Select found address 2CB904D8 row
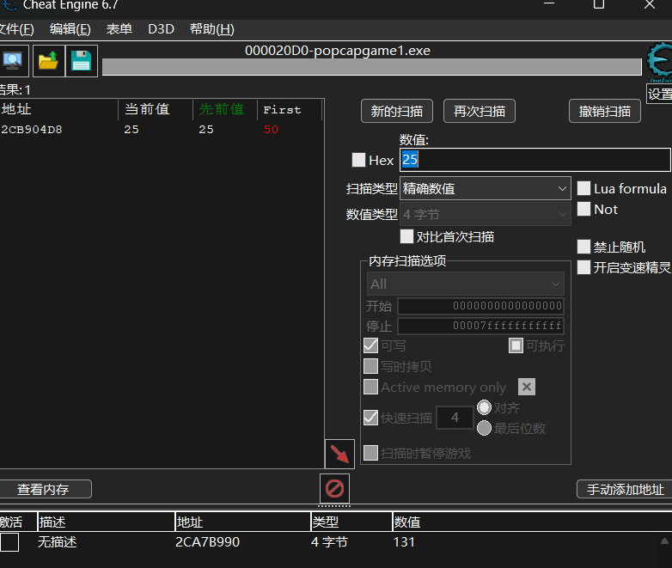Image resolution: width=672 pixels, height=568 pixels. click(162, 130)
